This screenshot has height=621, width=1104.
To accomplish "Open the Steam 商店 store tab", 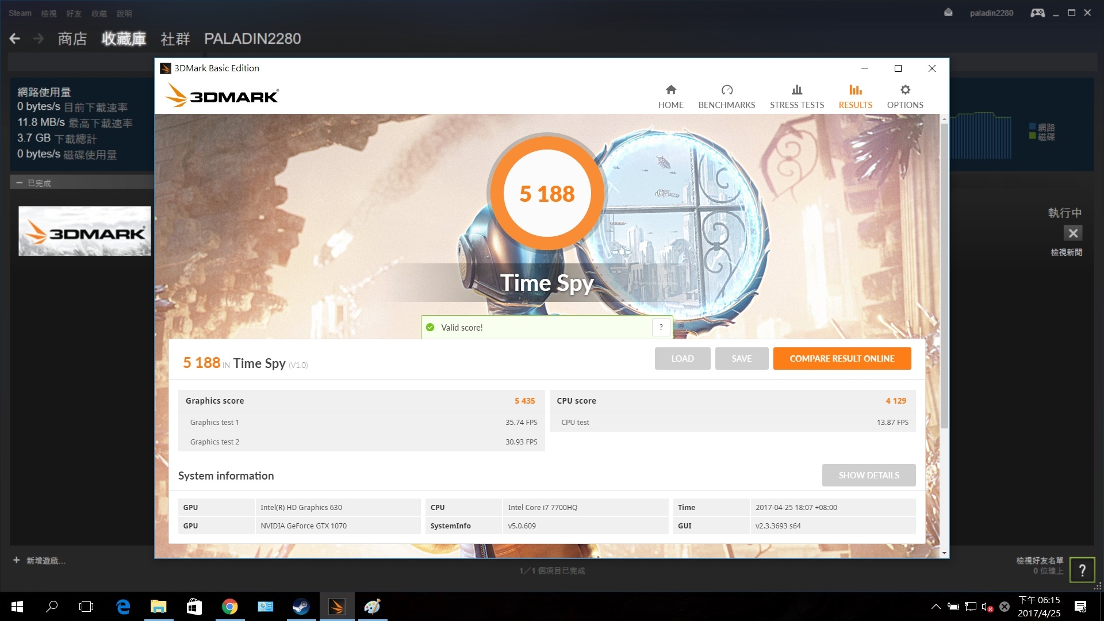I will [x=72, y=39].
